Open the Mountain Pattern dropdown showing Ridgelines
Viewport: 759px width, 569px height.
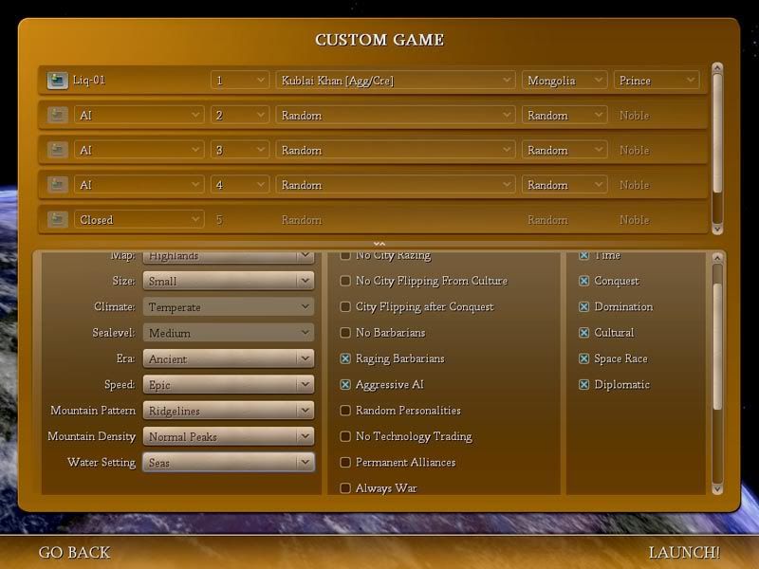pyautogui.click(x=229, y=411)
